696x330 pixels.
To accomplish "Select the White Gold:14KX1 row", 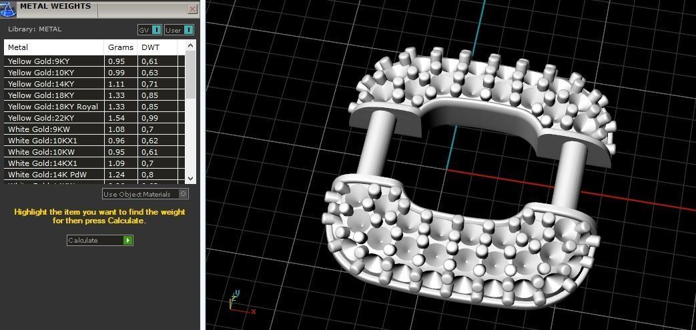I will [94, 163].
